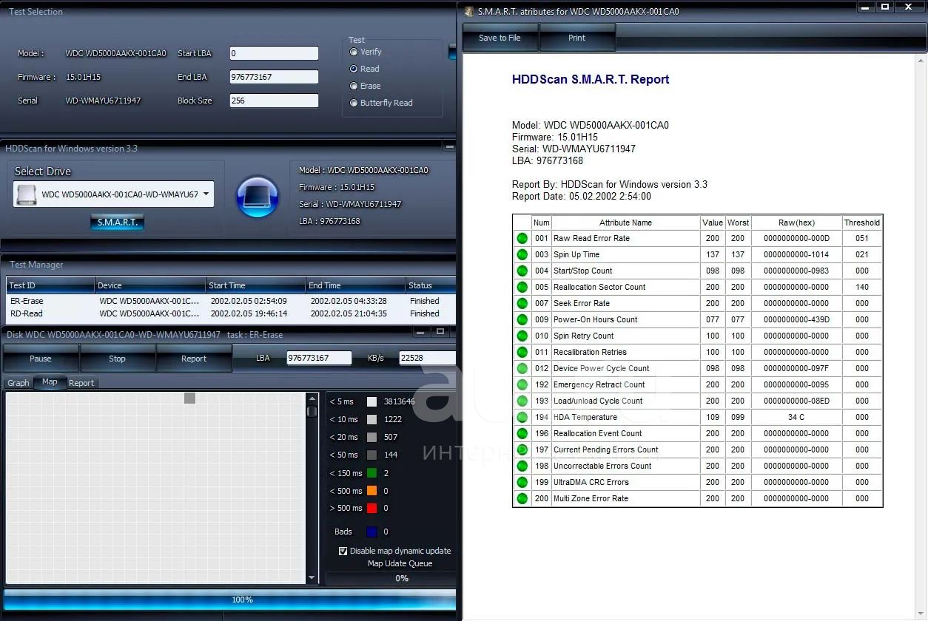The width and height of the screenshot is (928, 621).
Task: Click the Threshold column header in report
Action: (x=862, y=223)
